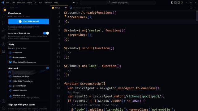The image size is (198, 111).
Task: Open Run and Debug view
Action: click(x=4, y=30)
